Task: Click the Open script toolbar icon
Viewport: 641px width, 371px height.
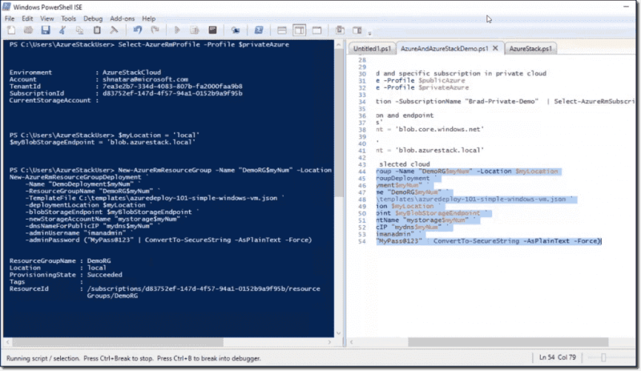Action: point(28,30)
